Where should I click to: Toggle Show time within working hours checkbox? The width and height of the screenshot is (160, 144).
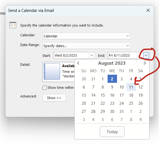45,88
